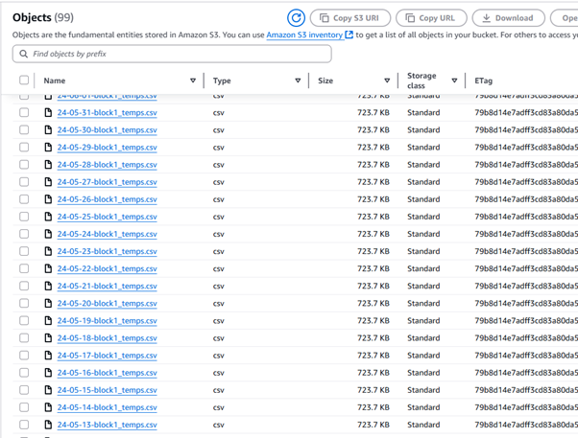This screenshot has height=438, width=578.
Task: Click the Download button
Action: (508, 17)
